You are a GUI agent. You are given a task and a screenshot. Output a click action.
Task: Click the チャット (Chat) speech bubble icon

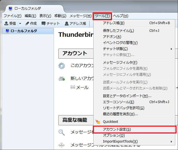44,24
